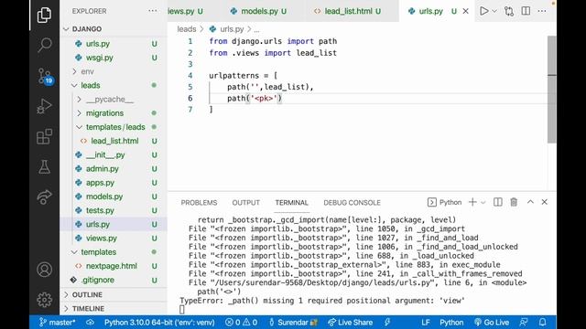Click the Live Share status bar button
This screenshot has height=329, width=586.
[350, 323]
